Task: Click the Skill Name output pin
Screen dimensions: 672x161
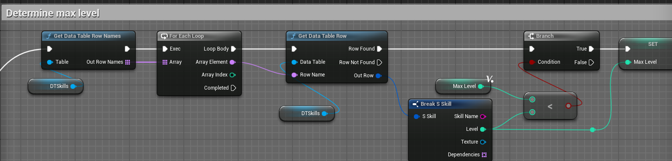Action: coord(483,116)
